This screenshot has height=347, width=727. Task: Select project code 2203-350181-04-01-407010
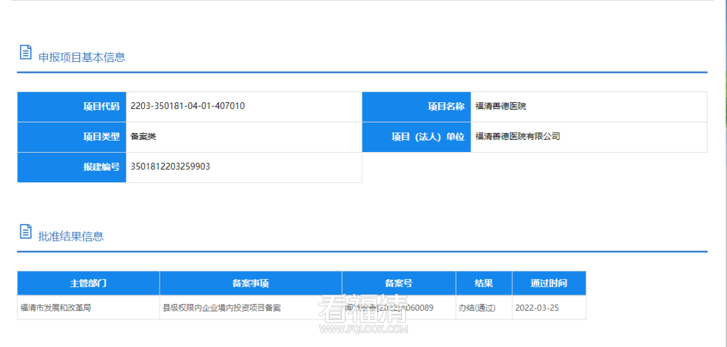(x=187, y=106)
